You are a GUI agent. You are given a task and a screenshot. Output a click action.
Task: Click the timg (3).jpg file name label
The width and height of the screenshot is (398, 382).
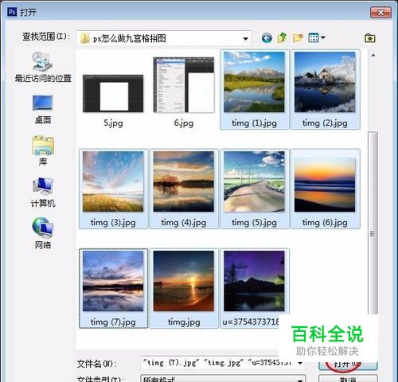click(x=113, y=222)
